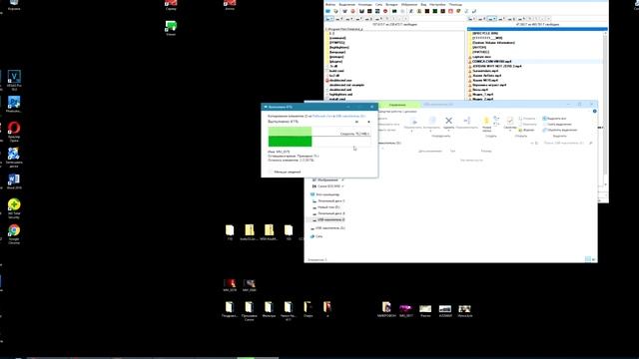
Task: Switch Explorer to large icons view toggle
Action: (593, 259)
